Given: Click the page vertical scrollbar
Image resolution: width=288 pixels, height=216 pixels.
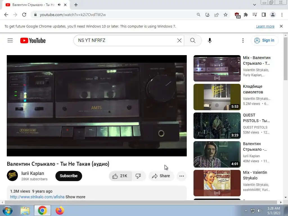Looking at the screenshot, I should (285, 59).
